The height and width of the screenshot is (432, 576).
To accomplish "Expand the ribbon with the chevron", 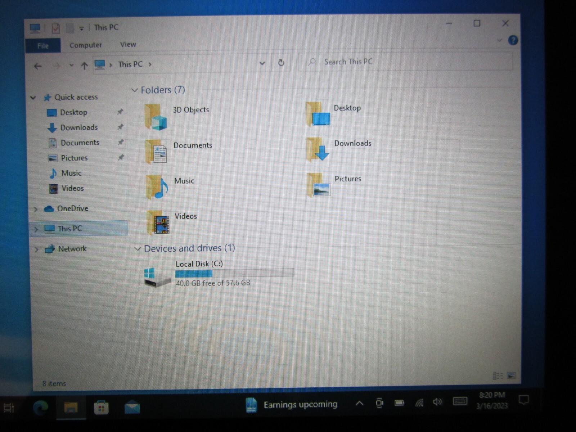I will click(500, 40).
